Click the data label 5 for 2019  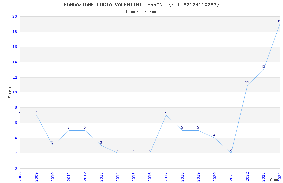coord(198,128)
